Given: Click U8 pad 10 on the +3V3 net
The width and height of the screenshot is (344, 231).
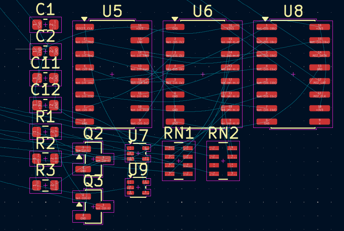Looking at the screenshot, I should point(319,108).
